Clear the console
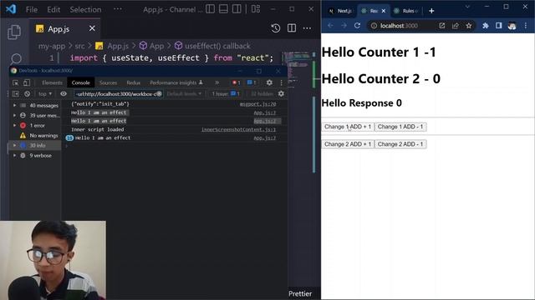 pyautogui.click(x=28, y=93)
